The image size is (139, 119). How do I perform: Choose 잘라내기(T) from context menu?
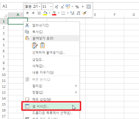tap(52, 25)
